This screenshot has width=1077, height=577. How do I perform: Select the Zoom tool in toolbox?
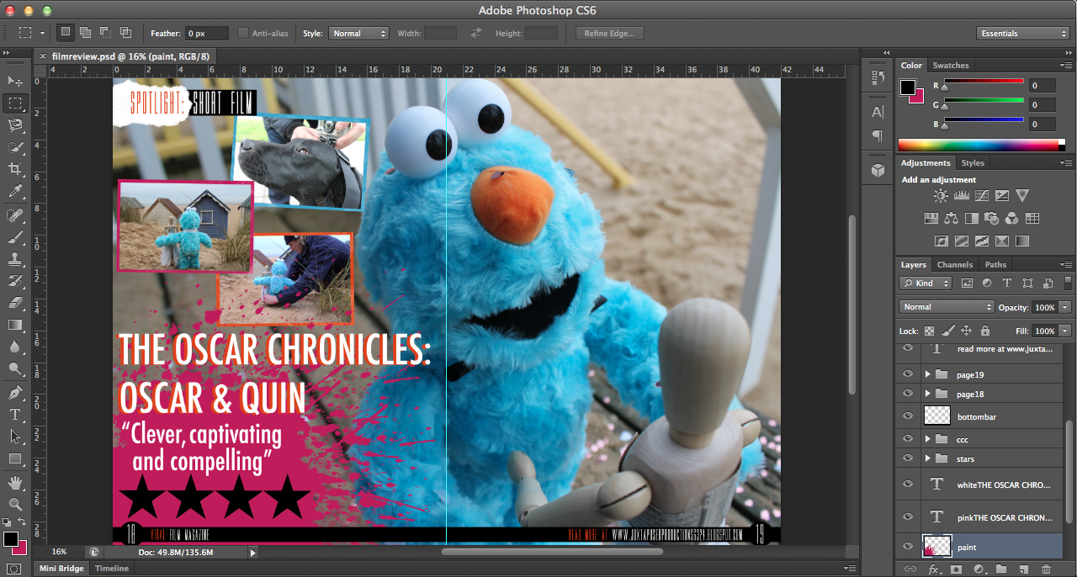pos(15,505)
